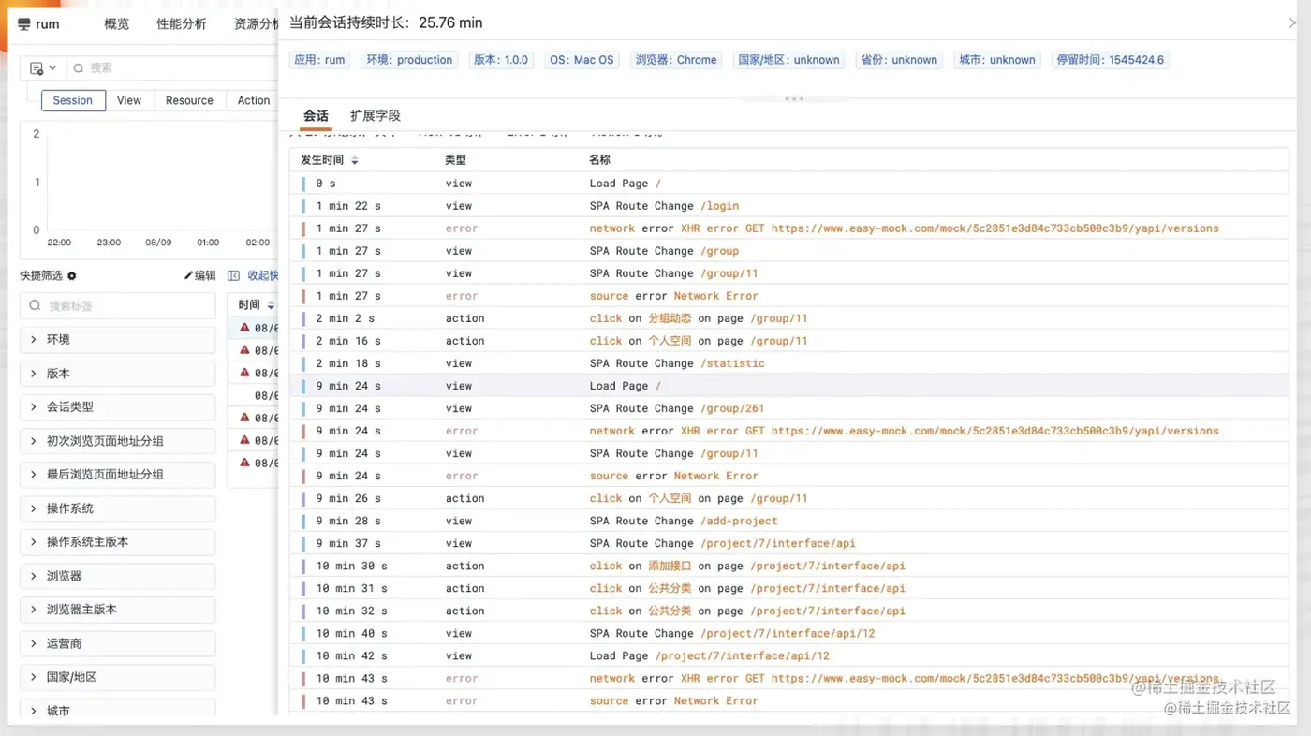The height and width of the screenshot is (736, 1311).
Task: Expand 初次浏览页面地址分组 filter
Action: coord(118,440)
